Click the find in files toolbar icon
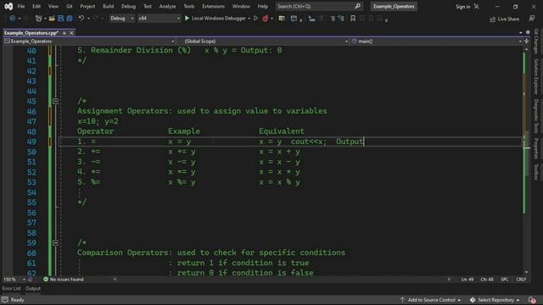Image resolution: width=543 pixels, height=305 pixels. coord(282,19)
